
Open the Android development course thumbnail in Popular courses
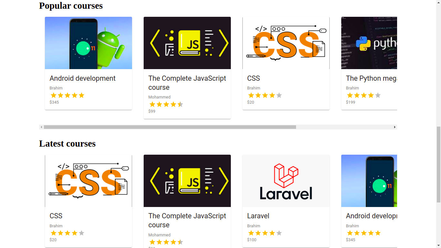point(88,43)
